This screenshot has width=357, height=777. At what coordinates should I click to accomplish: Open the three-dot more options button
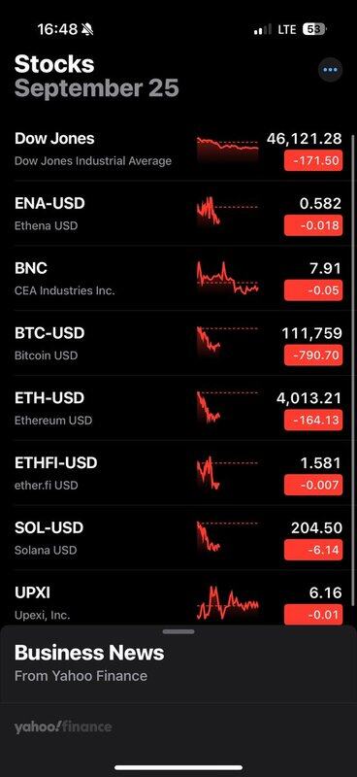330,70
